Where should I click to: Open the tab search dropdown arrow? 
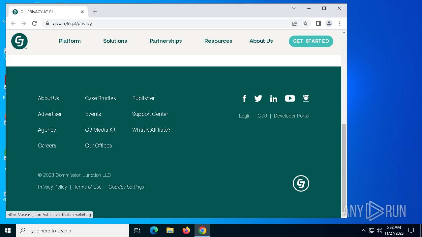294,8
